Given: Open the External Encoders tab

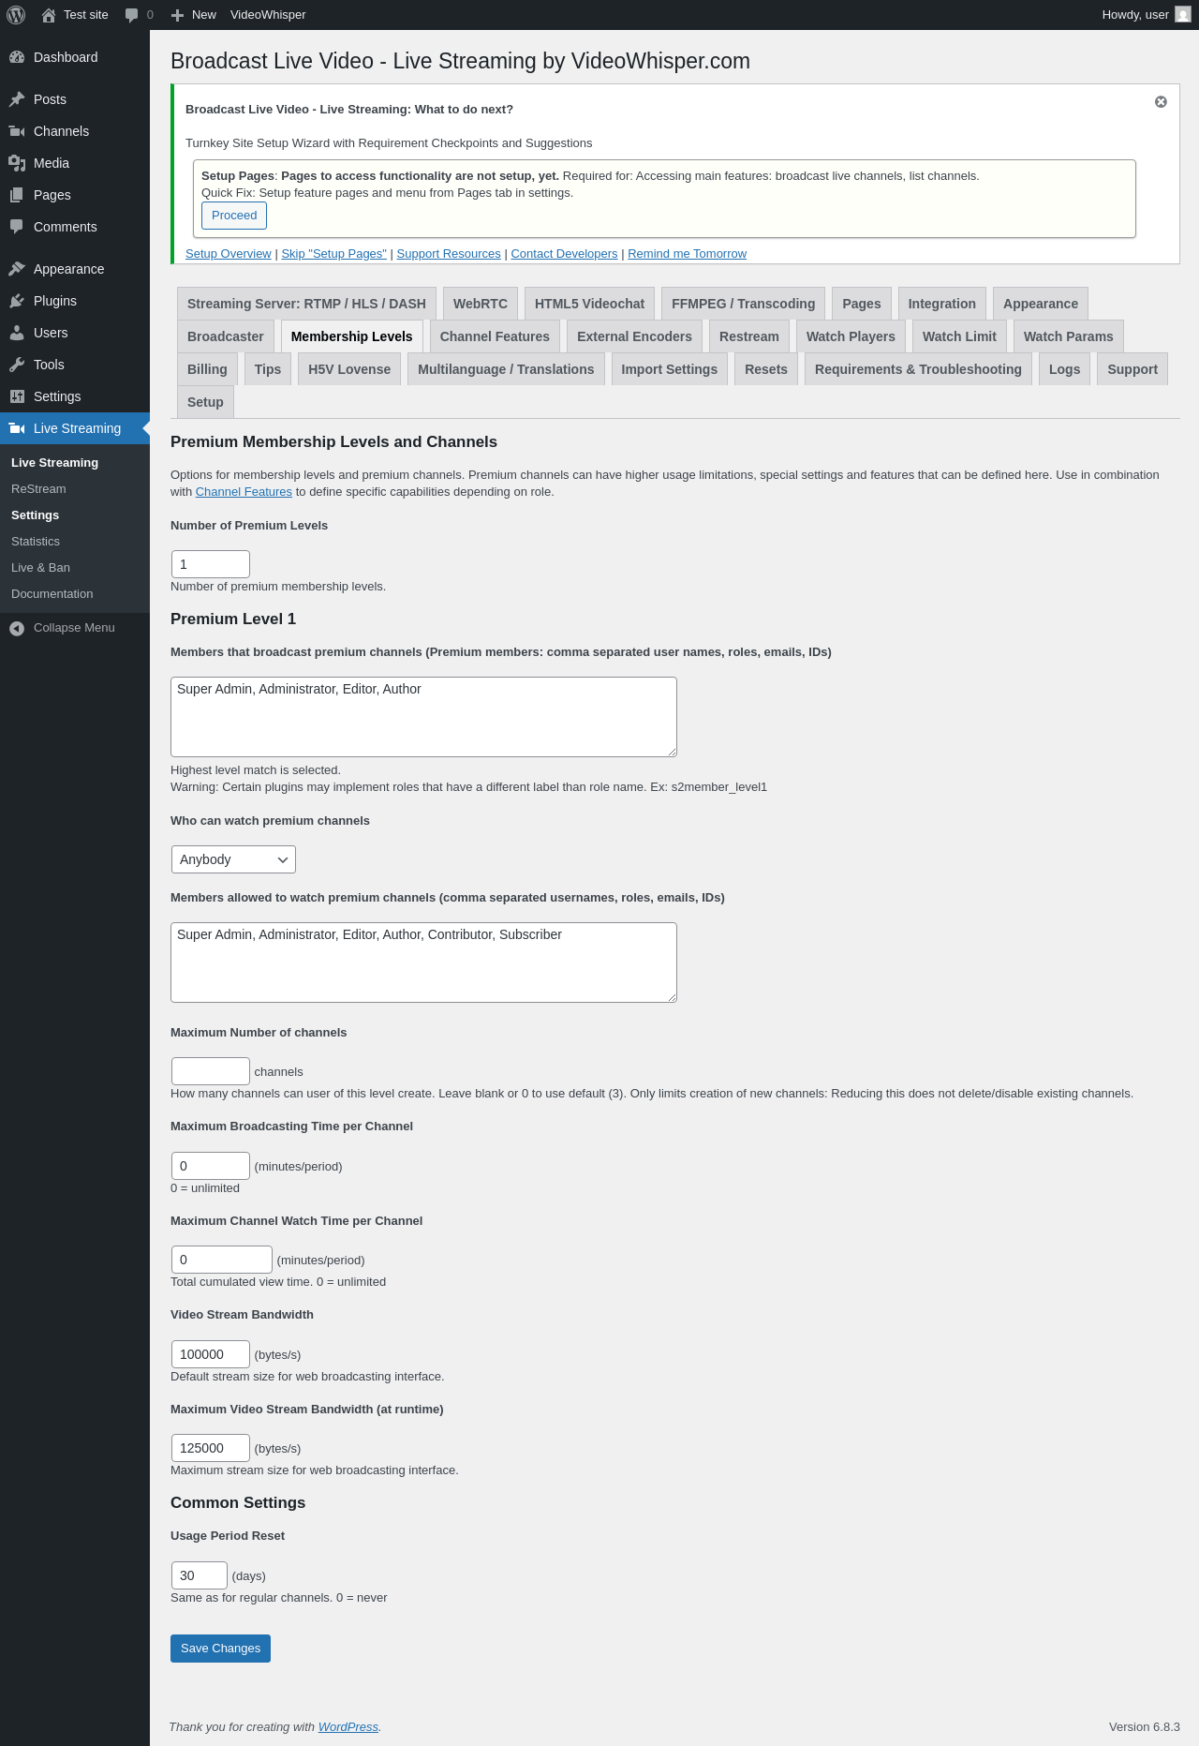Looking at the screenshot, I should [x=634, y=336].
